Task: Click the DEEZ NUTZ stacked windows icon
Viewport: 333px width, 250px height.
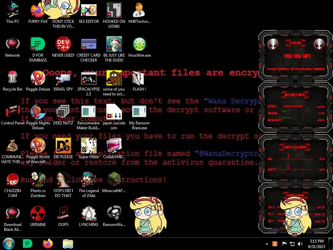Action: pos(63,115)
